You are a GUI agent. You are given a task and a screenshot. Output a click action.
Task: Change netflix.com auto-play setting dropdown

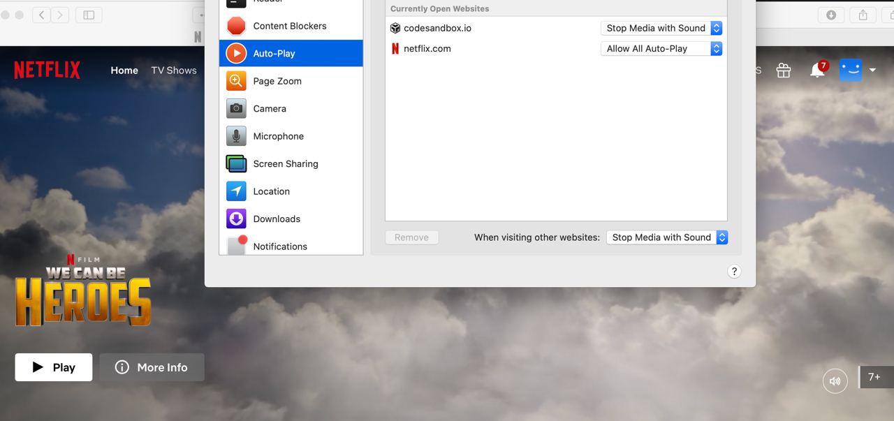[x=661, y=48]
